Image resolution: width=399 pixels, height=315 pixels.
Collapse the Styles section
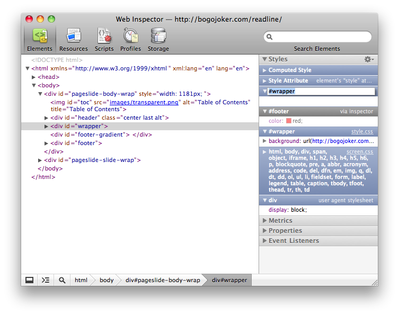(264, 59)
